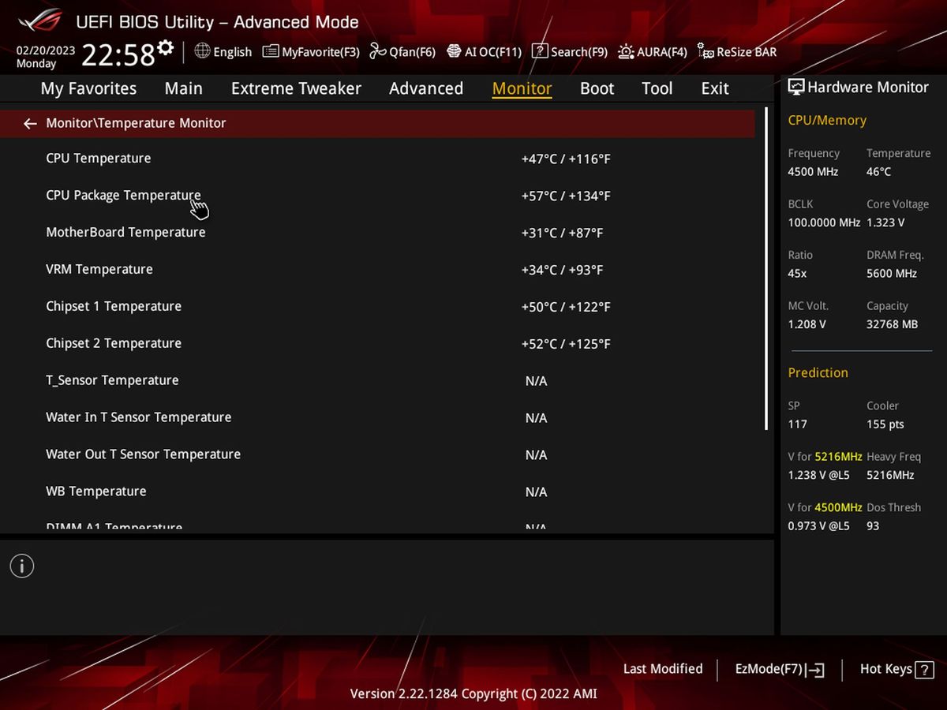
Task: Click the globe language icon
Action: (x=202, y=51)
